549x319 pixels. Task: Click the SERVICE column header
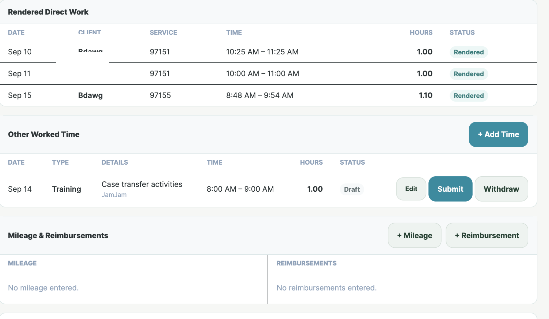163,32
